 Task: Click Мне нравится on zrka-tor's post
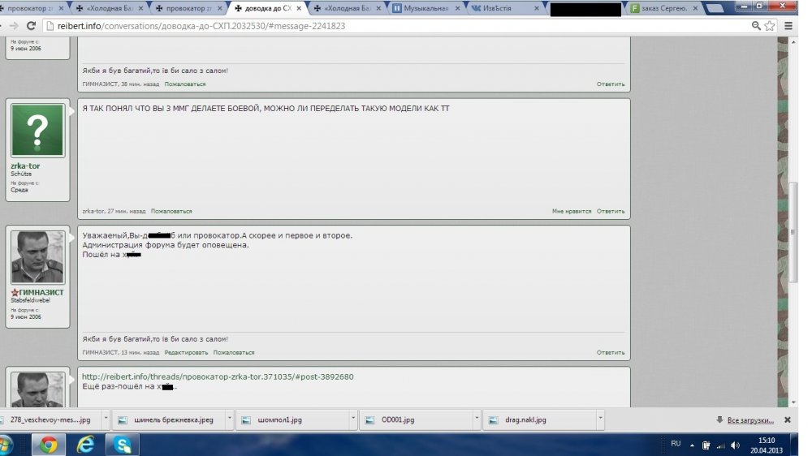pyautogui.click(x=571, y=211)
